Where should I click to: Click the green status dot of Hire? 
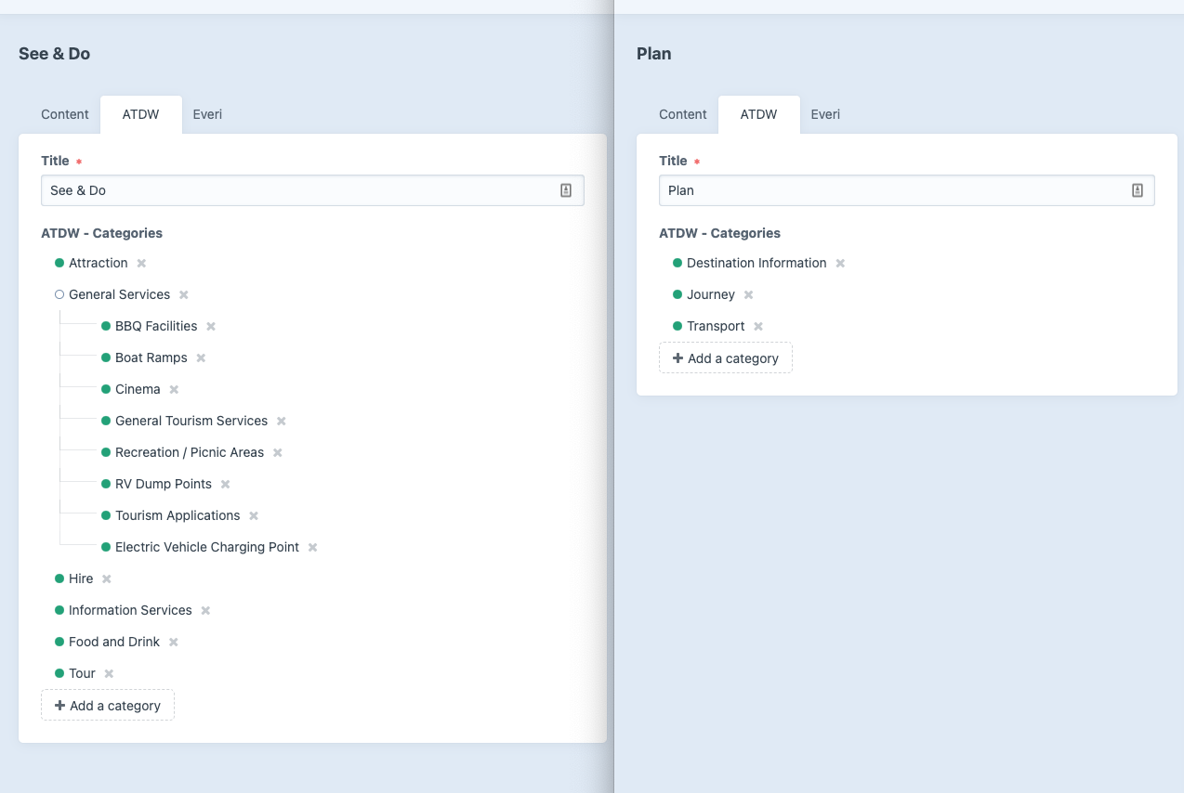[59, 578]
